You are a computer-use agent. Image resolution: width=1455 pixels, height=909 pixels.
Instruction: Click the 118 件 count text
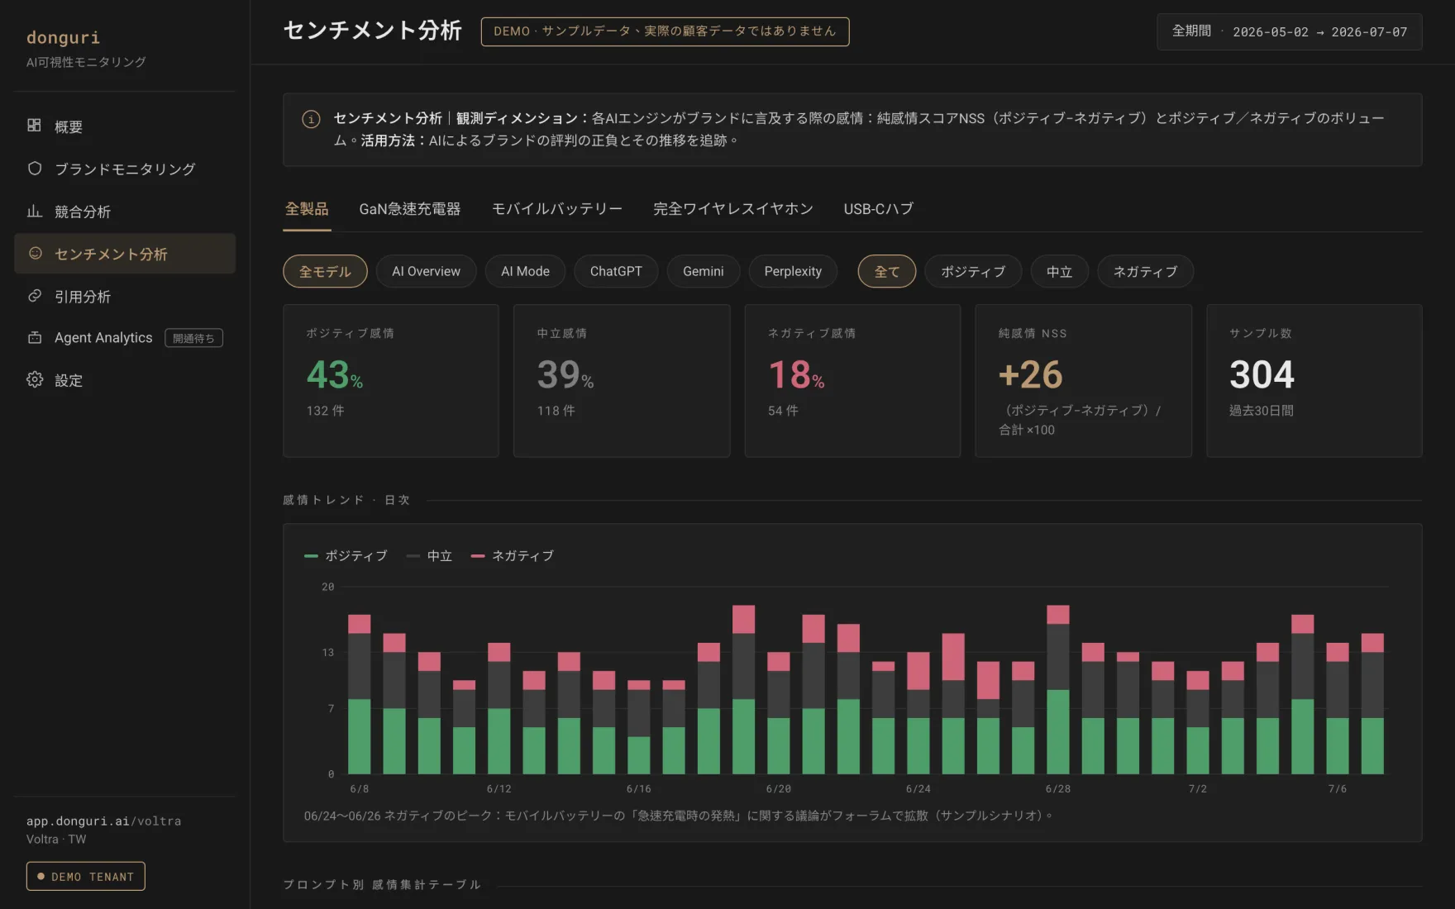(556, 411)
